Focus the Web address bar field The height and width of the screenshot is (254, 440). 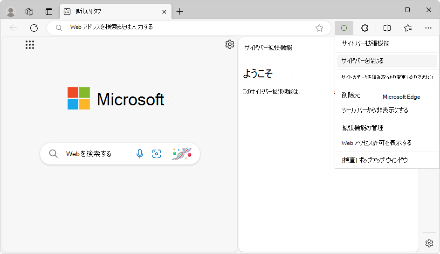pos(189,28)
